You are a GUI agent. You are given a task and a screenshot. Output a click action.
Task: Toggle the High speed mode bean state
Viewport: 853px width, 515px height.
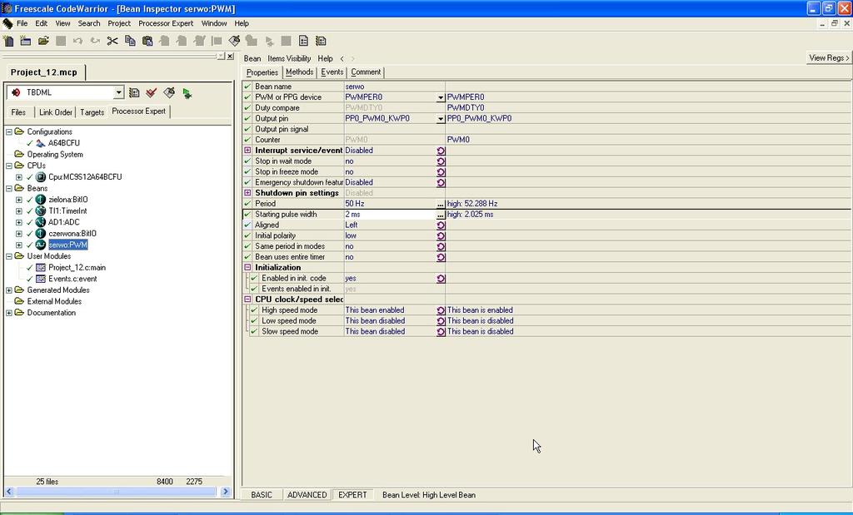[x=441, y=310]
